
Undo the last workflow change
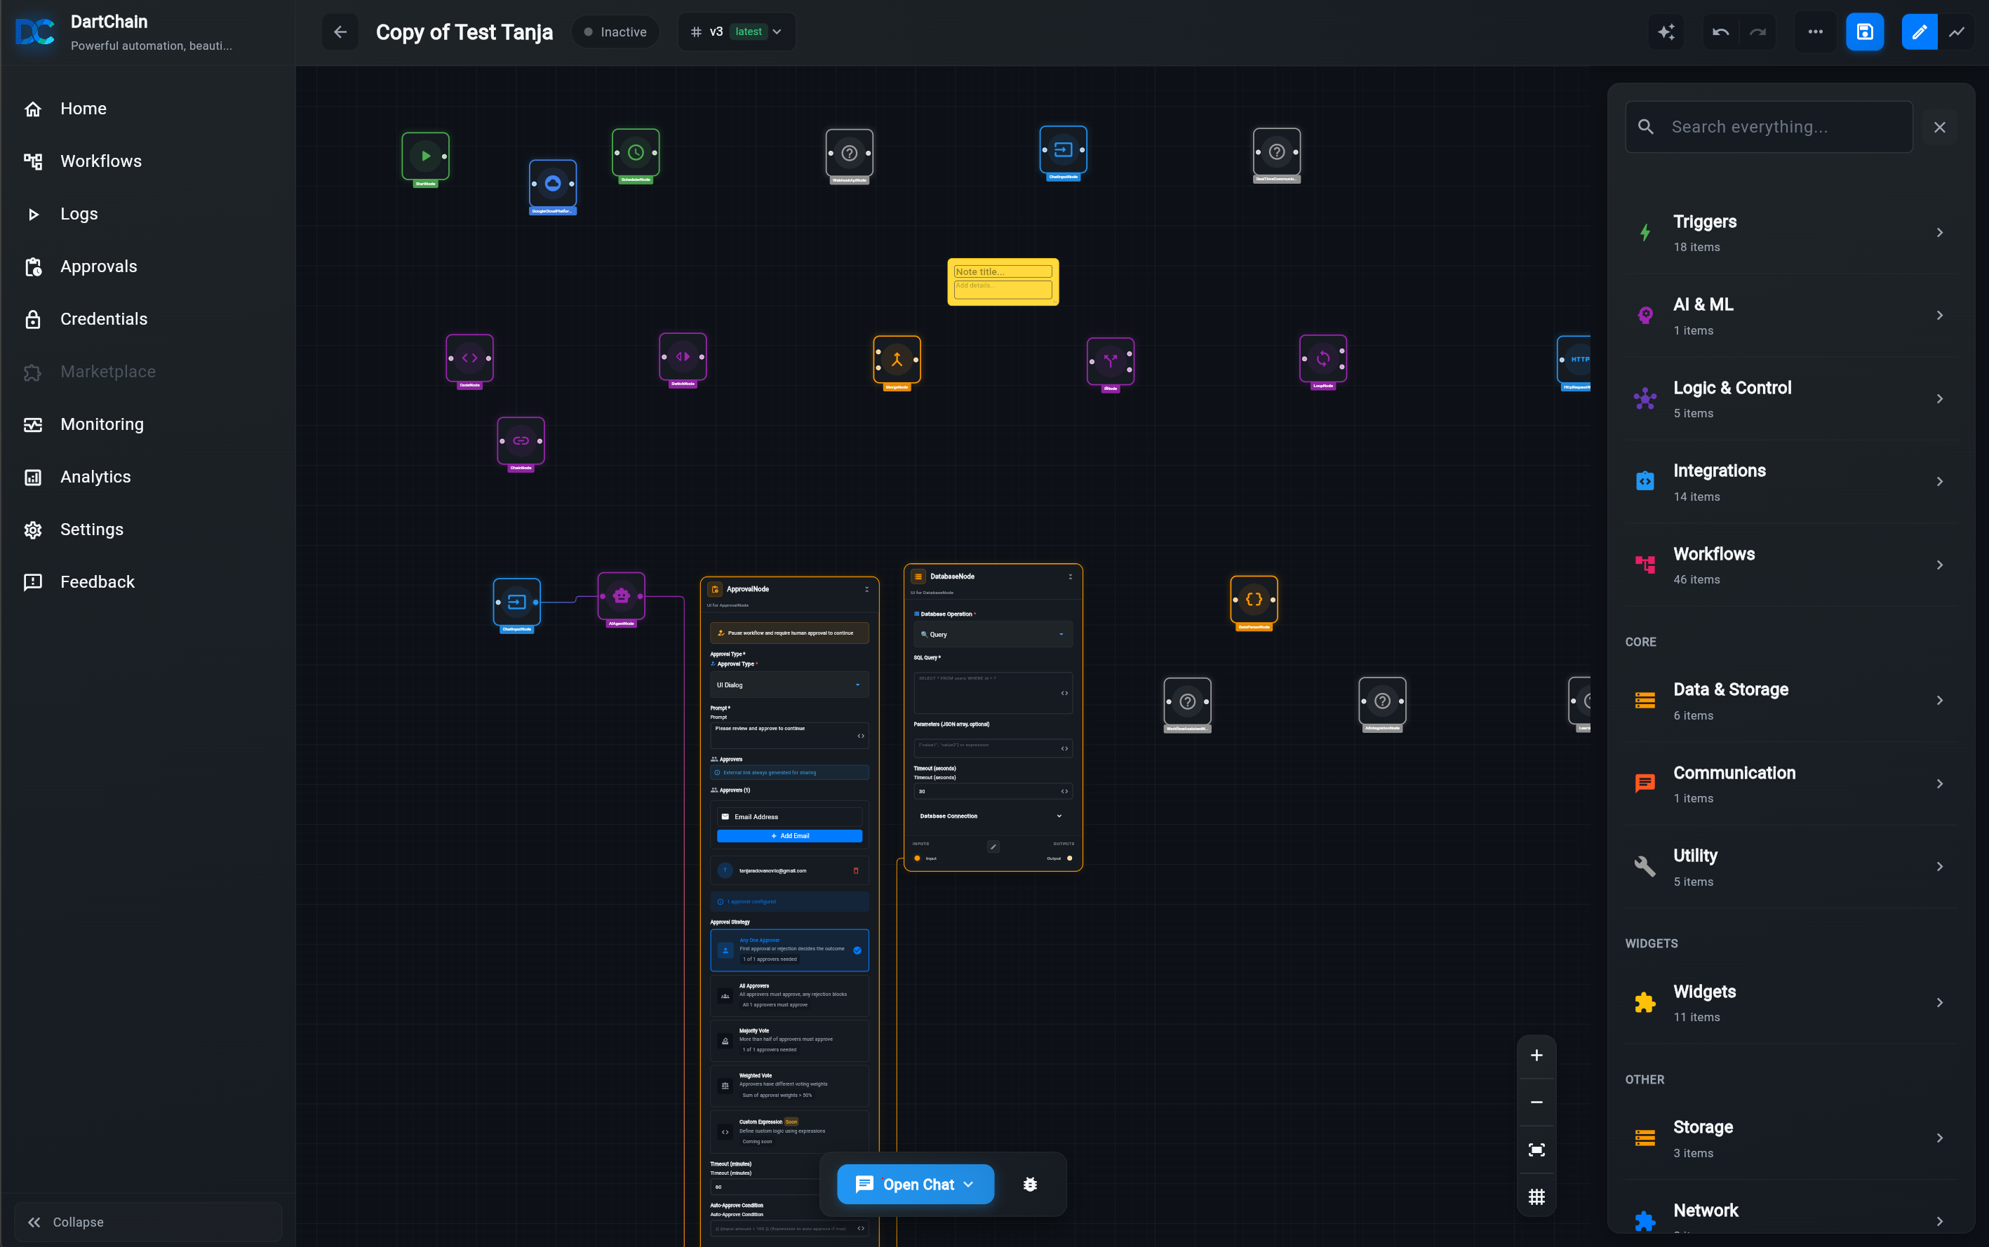(1721, 32)
